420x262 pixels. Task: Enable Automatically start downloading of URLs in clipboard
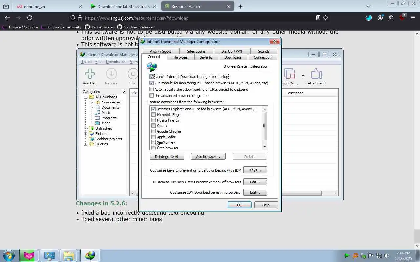(x=151, y=89)
